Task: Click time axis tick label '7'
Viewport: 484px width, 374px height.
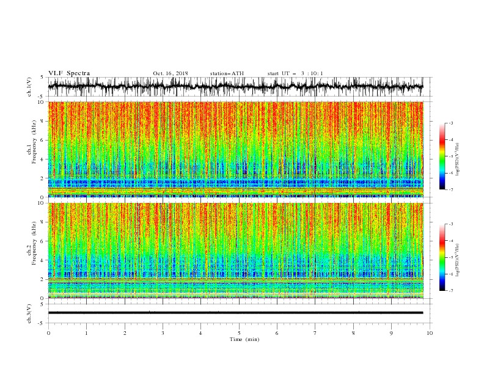Action: coord(315,333)
